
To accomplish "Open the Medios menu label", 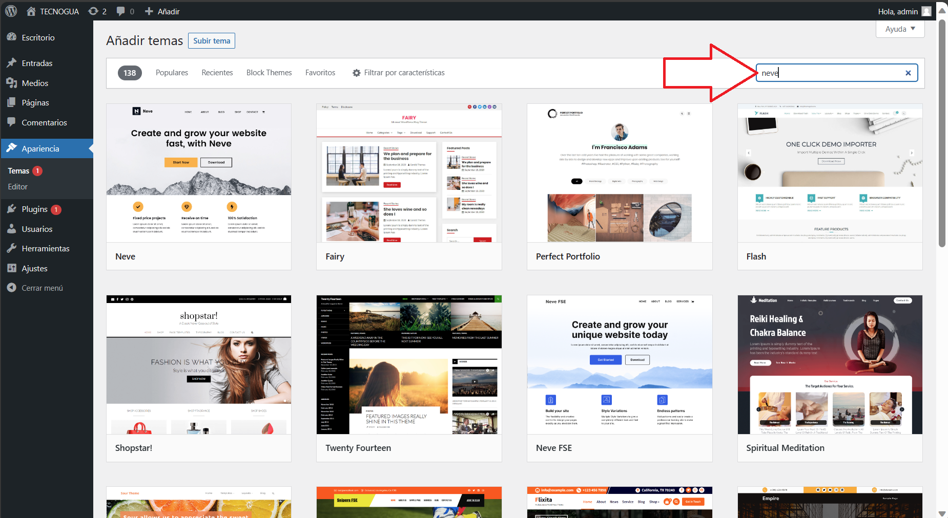I will 35,83.
